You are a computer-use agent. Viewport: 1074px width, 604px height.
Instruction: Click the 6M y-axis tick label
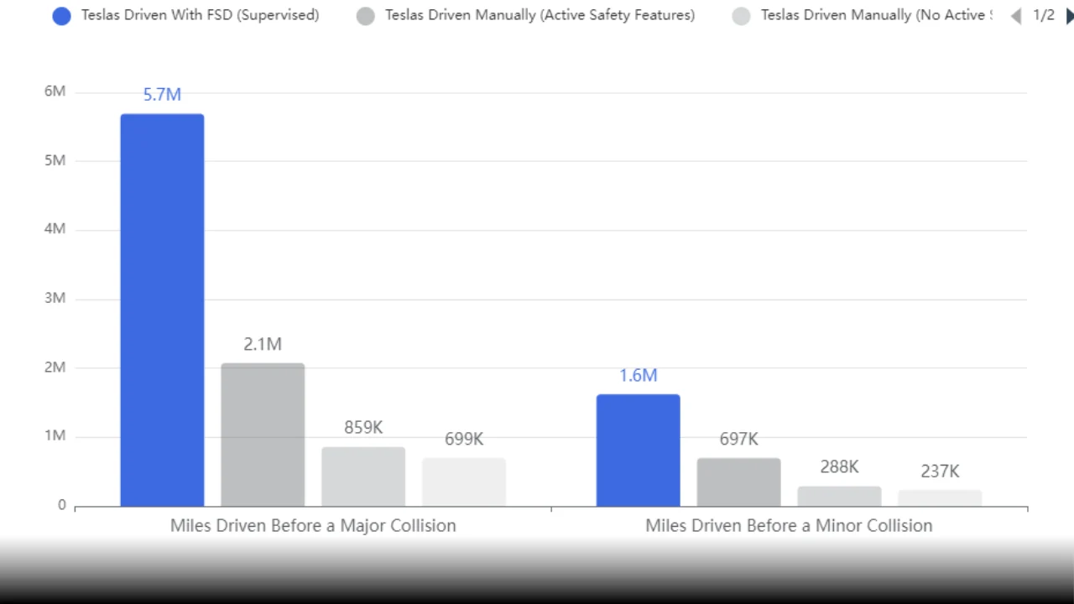(55, 91)
